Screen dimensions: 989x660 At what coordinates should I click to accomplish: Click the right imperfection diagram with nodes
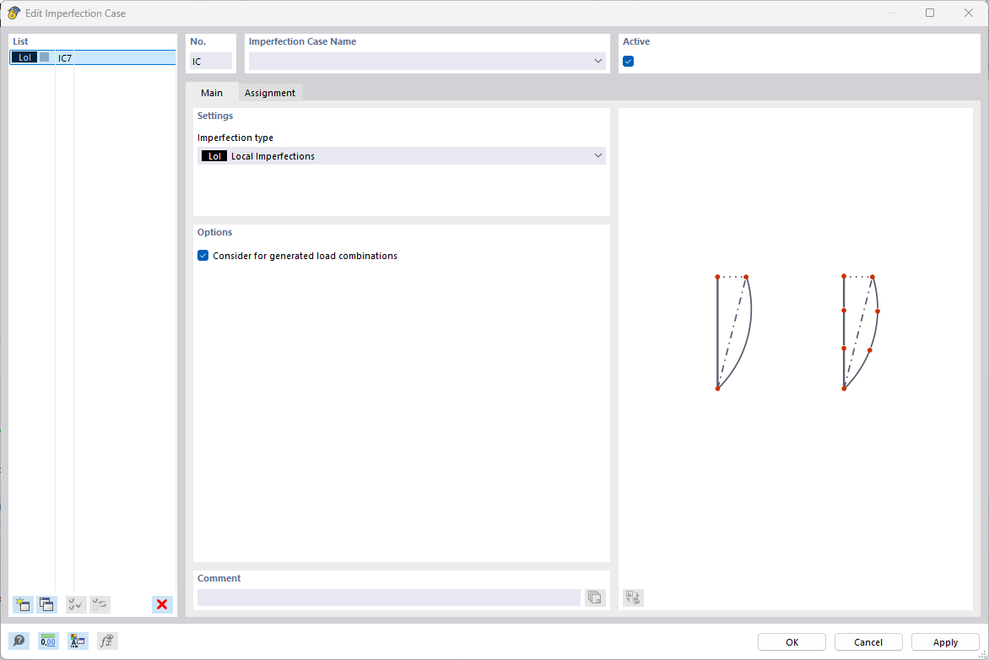pyautogui.click(x=861, y=333)
